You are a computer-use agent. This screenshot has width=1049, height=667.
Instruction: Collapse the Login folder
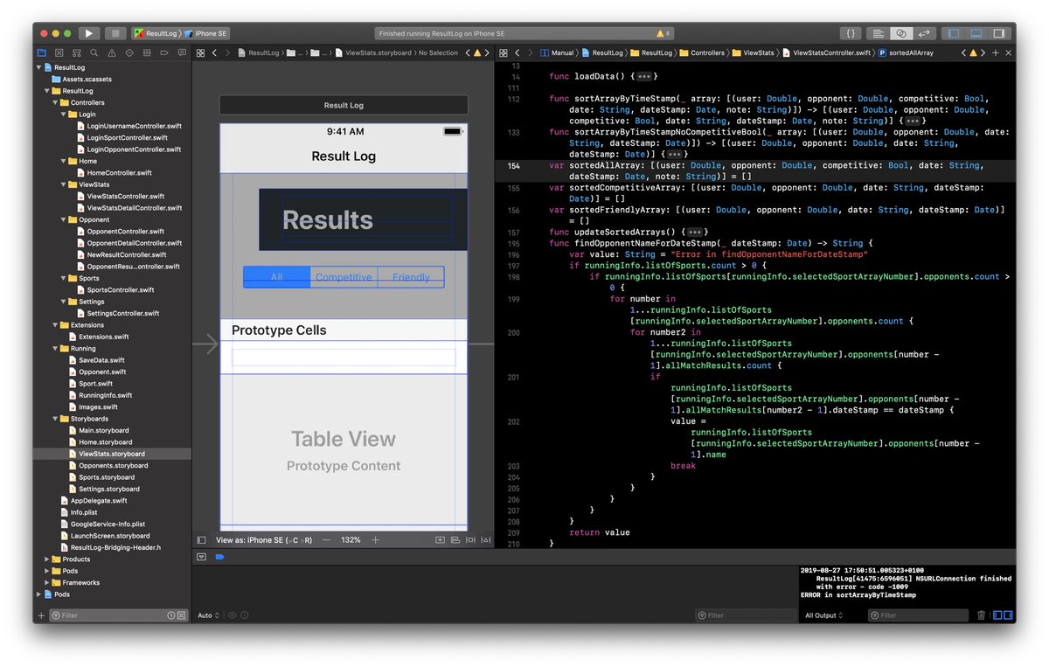[x=65, y=114]
